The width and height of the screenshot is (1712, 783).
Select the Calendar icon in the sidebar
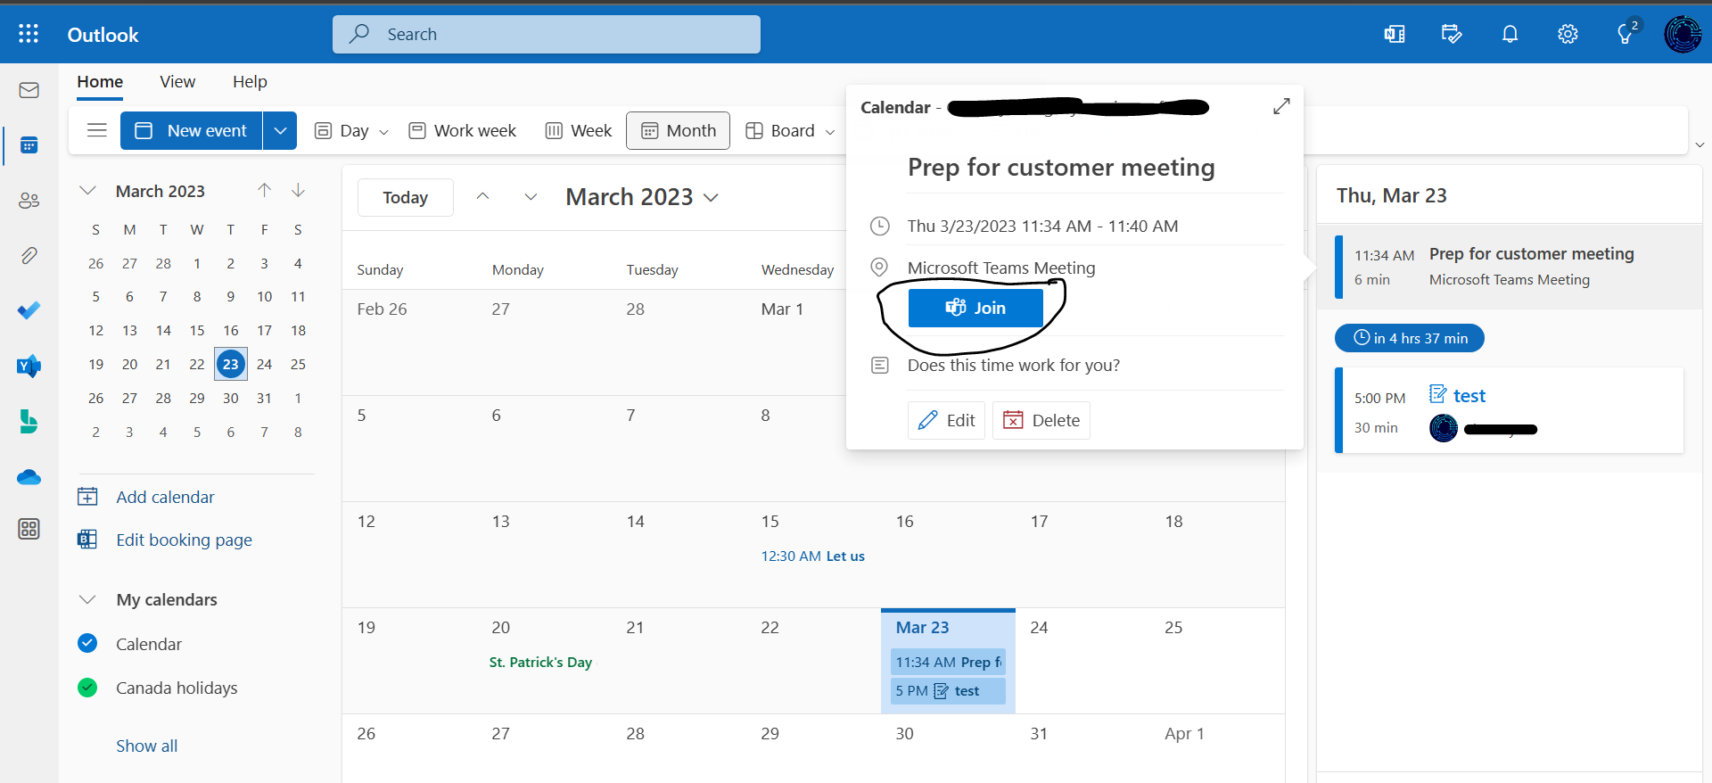click(x=29, y=145)
